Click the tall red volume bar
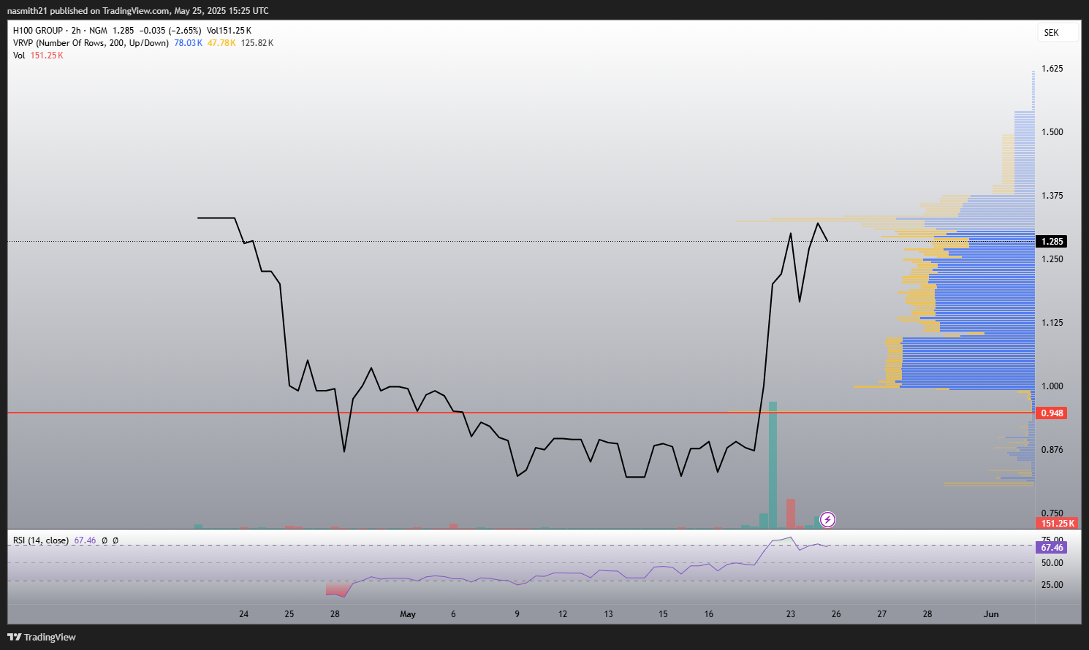 [790, 513]
